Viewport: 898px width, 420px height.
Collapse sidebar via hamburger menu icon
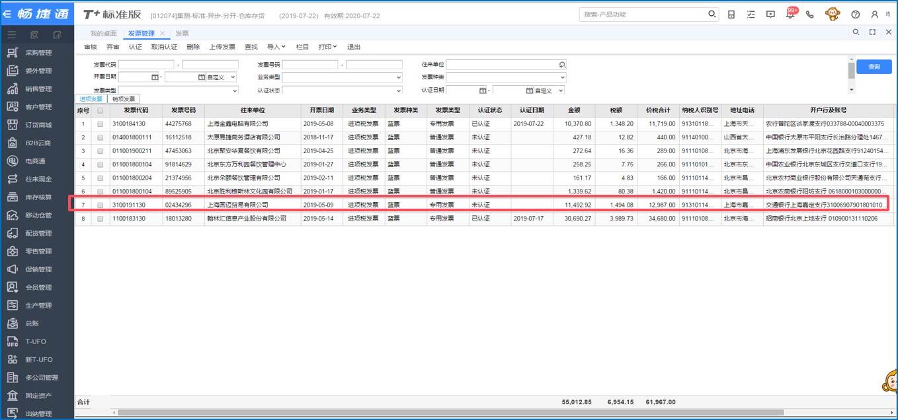pyautogui.click(x=11, y=34)
